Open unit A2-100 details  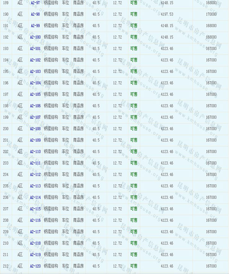35,37
